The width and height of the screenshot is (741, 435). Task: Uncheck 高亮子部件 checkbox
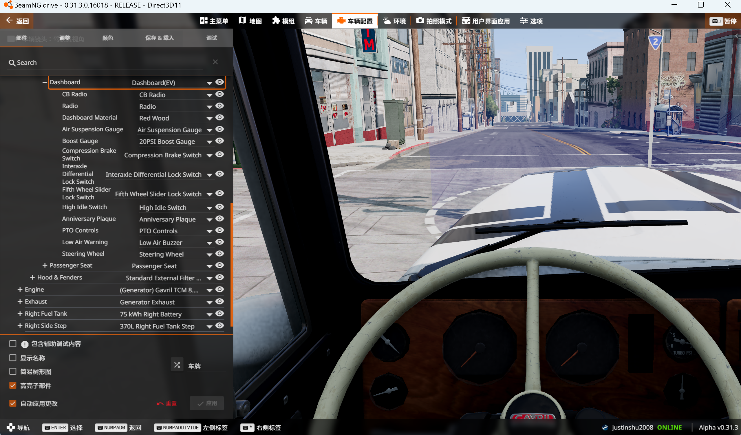pyautogui.click(x=13, y=385)
